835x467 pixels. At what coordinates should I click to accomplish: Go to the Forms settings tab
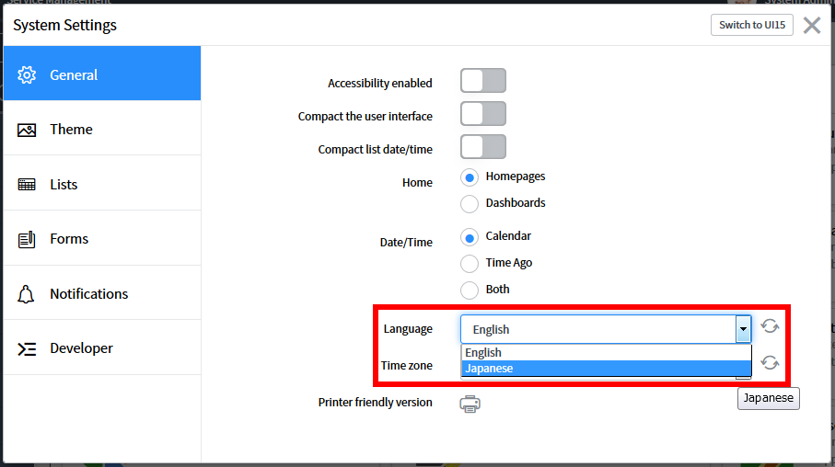102,238
